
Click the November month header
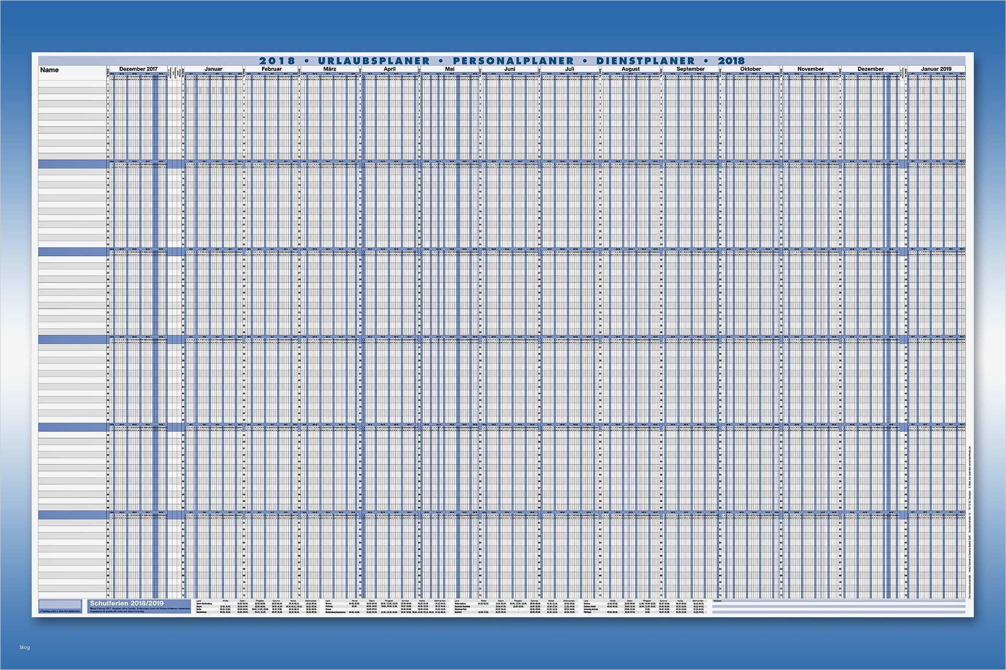click(x=810, y=69)
